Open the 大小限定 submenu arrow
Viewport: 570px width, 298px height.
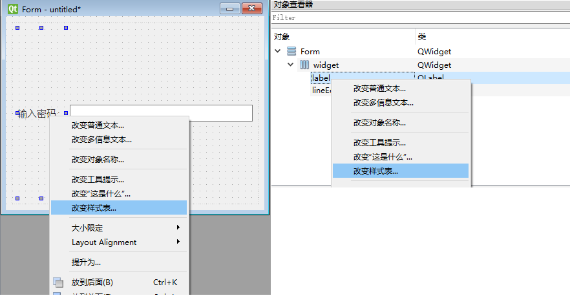[178, 228]
